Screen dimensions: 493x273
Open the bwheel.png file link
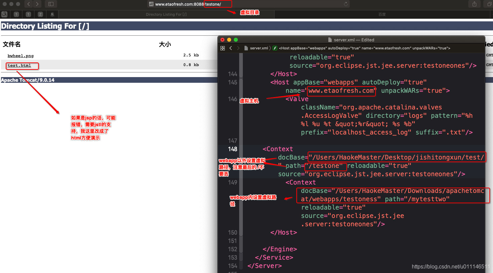pos(20,55)
